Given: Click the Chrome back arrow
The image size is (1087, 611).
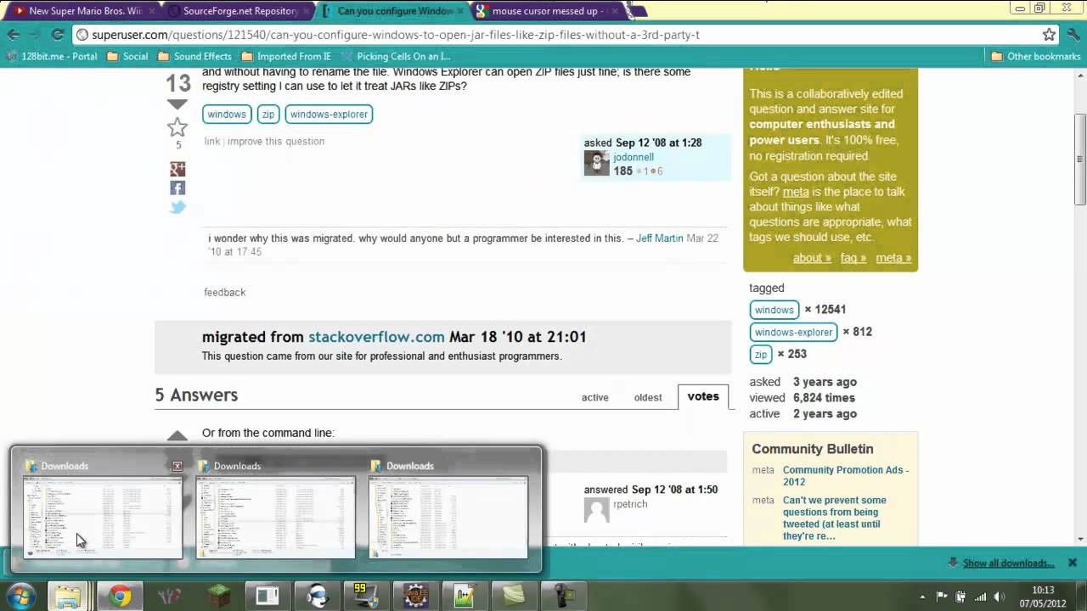Looking at the screenshot, I should (14, 35).
